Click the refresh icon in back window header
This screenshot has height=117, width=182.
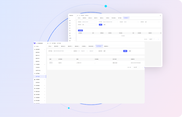[79, 15]
